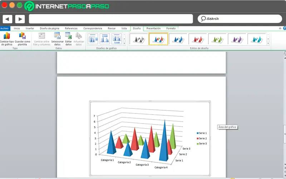Apply the green pyramid chart style
This screenshot has height=179, width=286.
[x=217, y=39]
